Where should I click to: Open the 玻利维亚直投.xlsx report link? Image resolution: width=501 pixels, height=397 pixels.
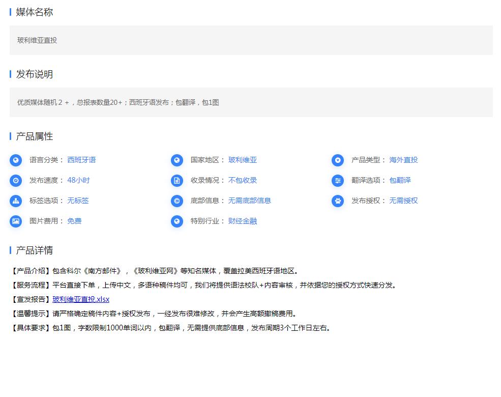point(81,299)
